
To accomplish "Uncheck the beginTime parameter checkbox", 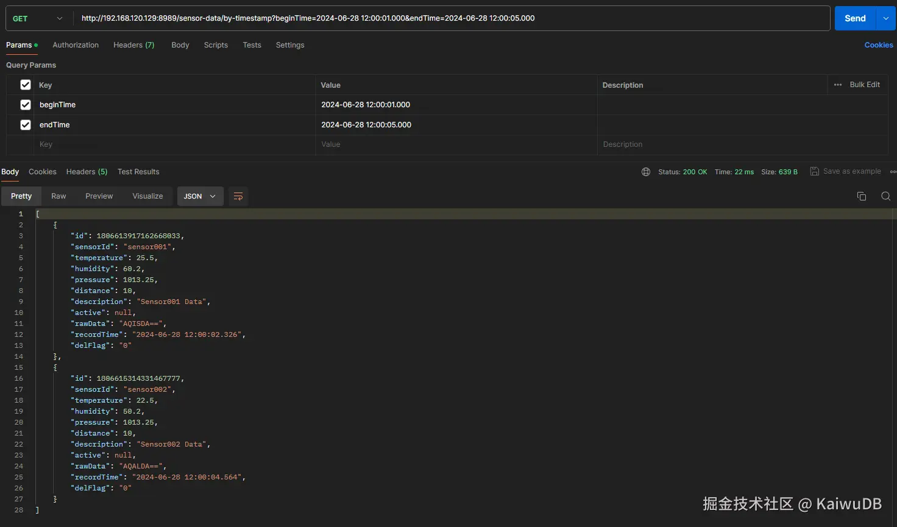I will pyautogui.click(x=26, y=105).
